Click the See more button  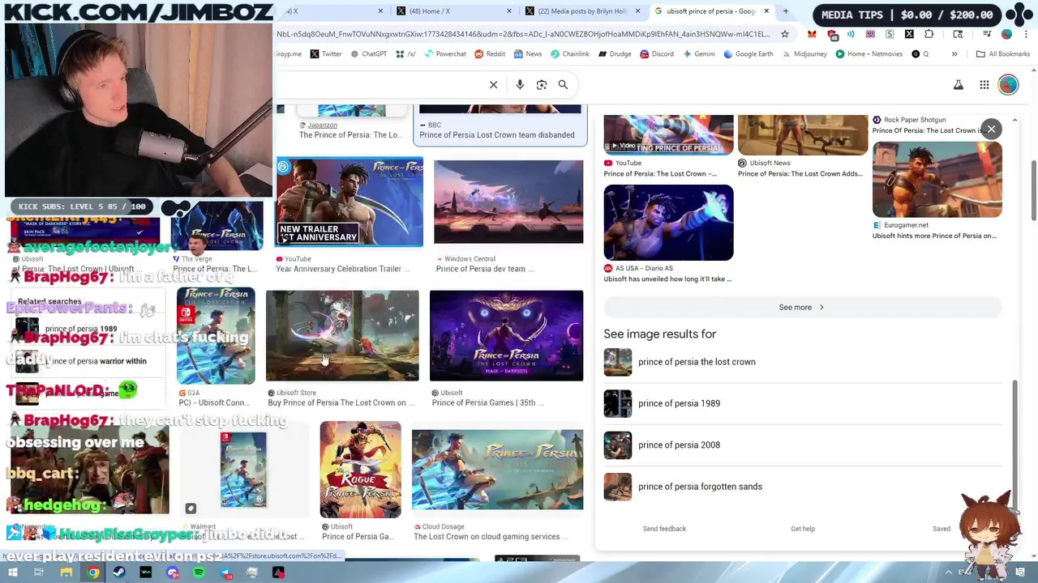tap(802, 308)
